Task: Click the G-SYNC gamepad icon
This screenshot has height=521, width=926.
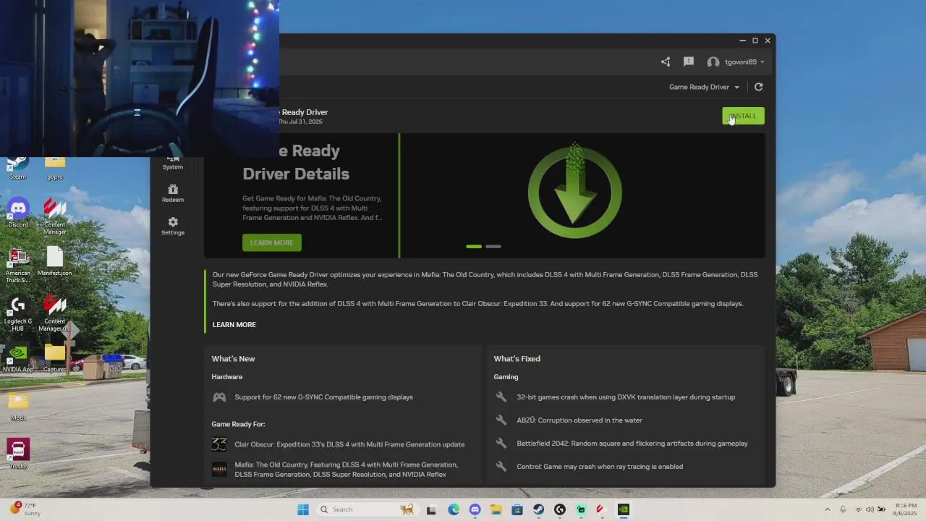Action: [x=219, y=397]
